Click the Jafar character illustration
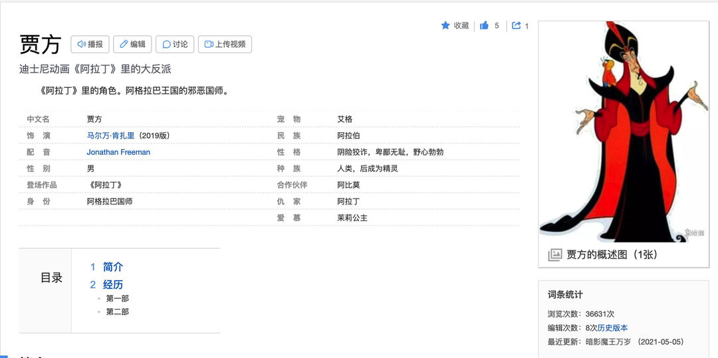The height and width of the screenshot is (358, 718). coord(623,132)
